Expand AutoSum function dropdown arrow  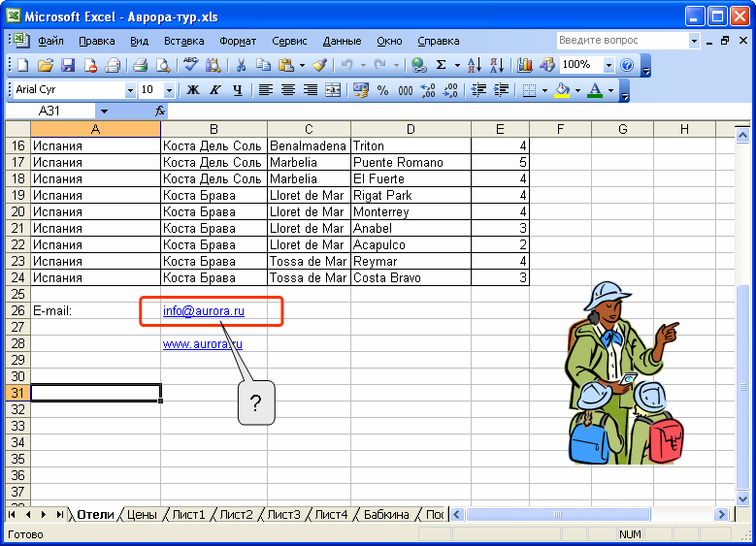click(x=457, y=65)
